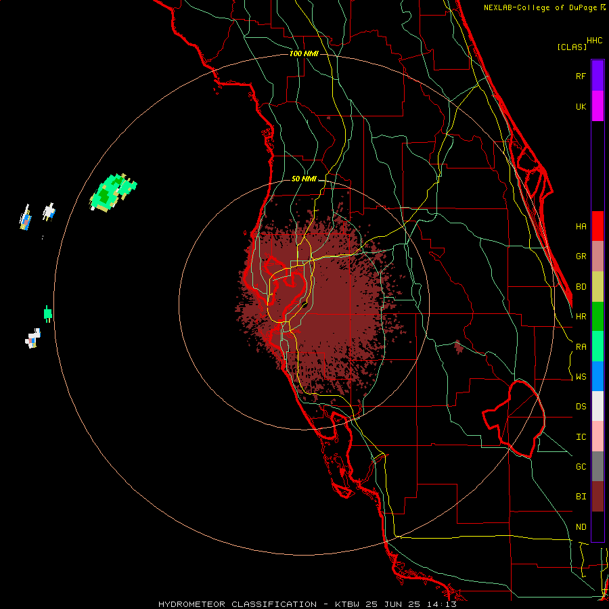Click the WS blue legend swatch
Screen dimensions: 609x609
coord(597,376)
